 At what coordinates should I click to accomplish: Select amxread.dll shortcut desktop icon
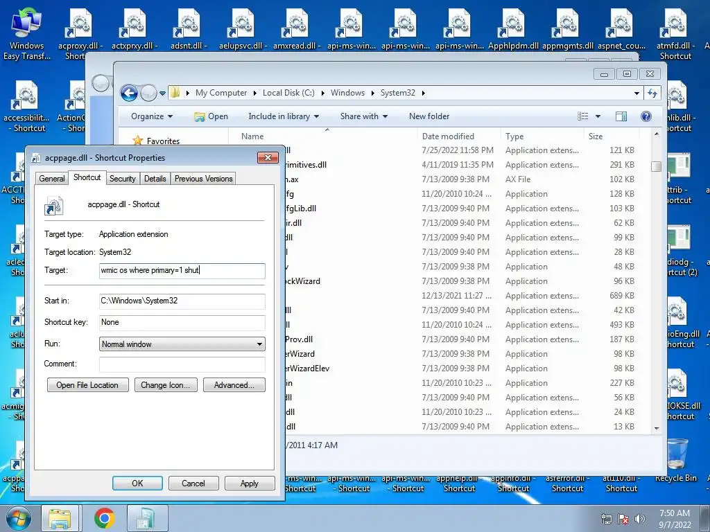(x=297, y=30)
